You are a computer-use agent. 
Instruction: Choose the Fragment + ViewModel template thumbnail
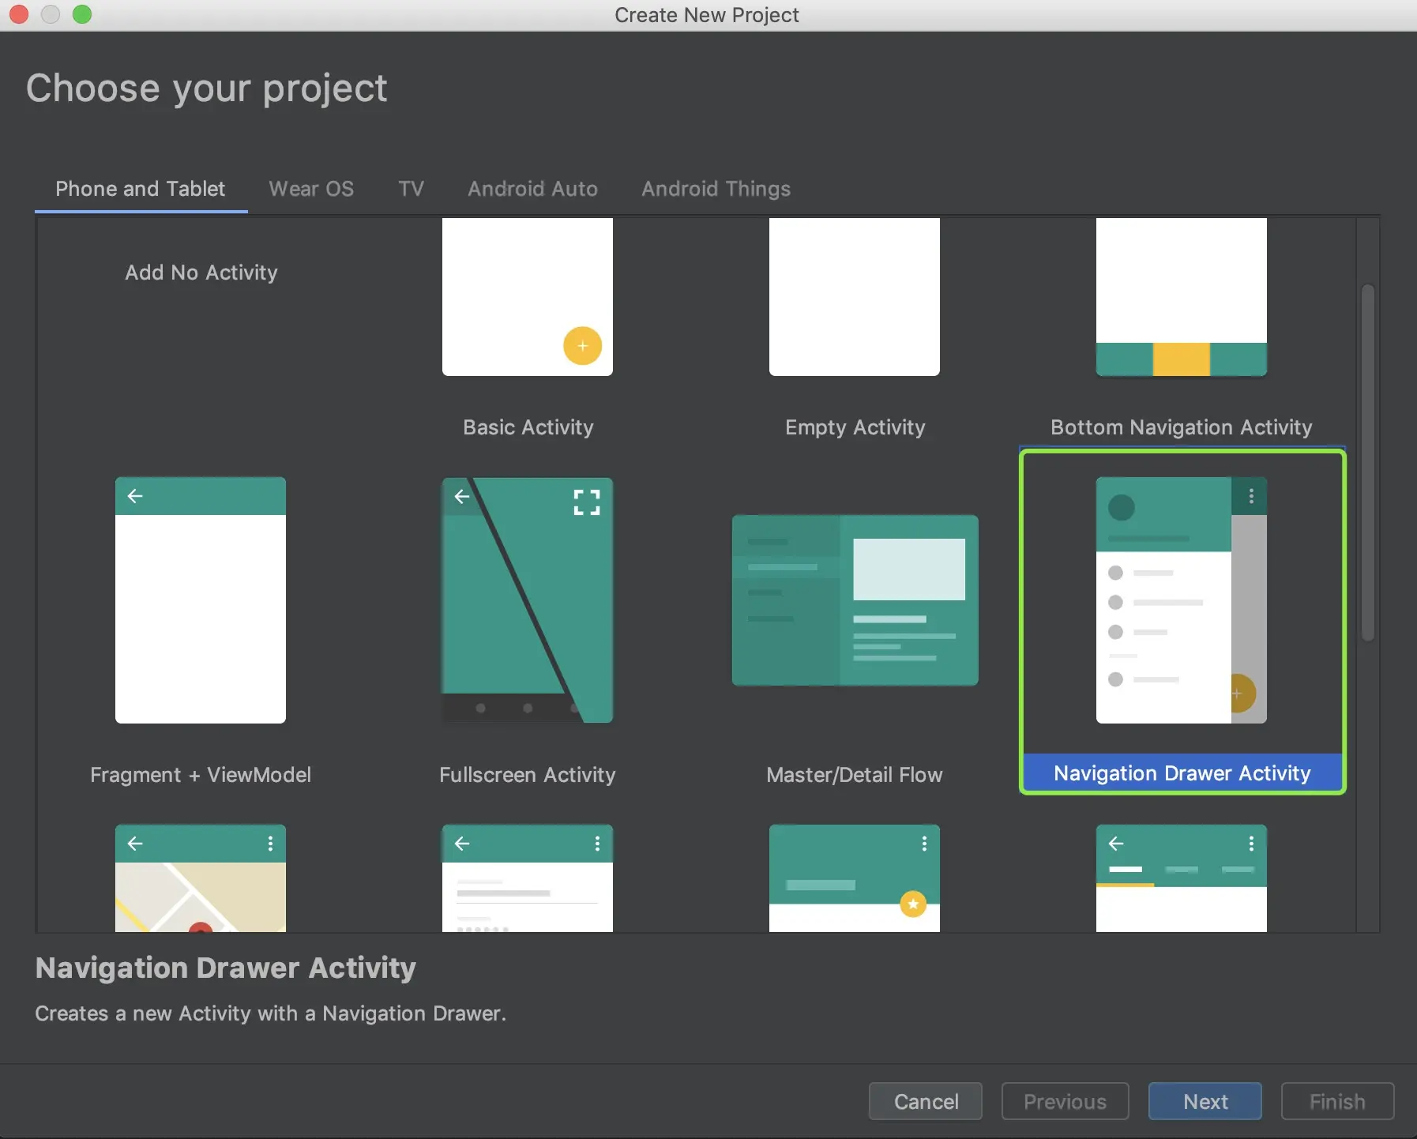[201, 600]
